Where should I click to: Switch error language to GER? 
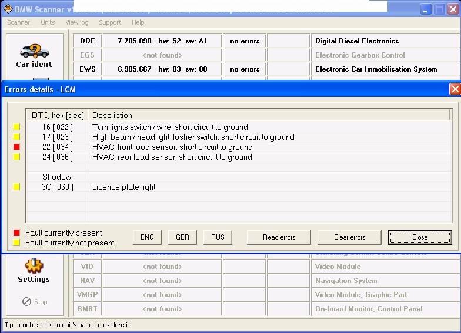tap(182, 237)
